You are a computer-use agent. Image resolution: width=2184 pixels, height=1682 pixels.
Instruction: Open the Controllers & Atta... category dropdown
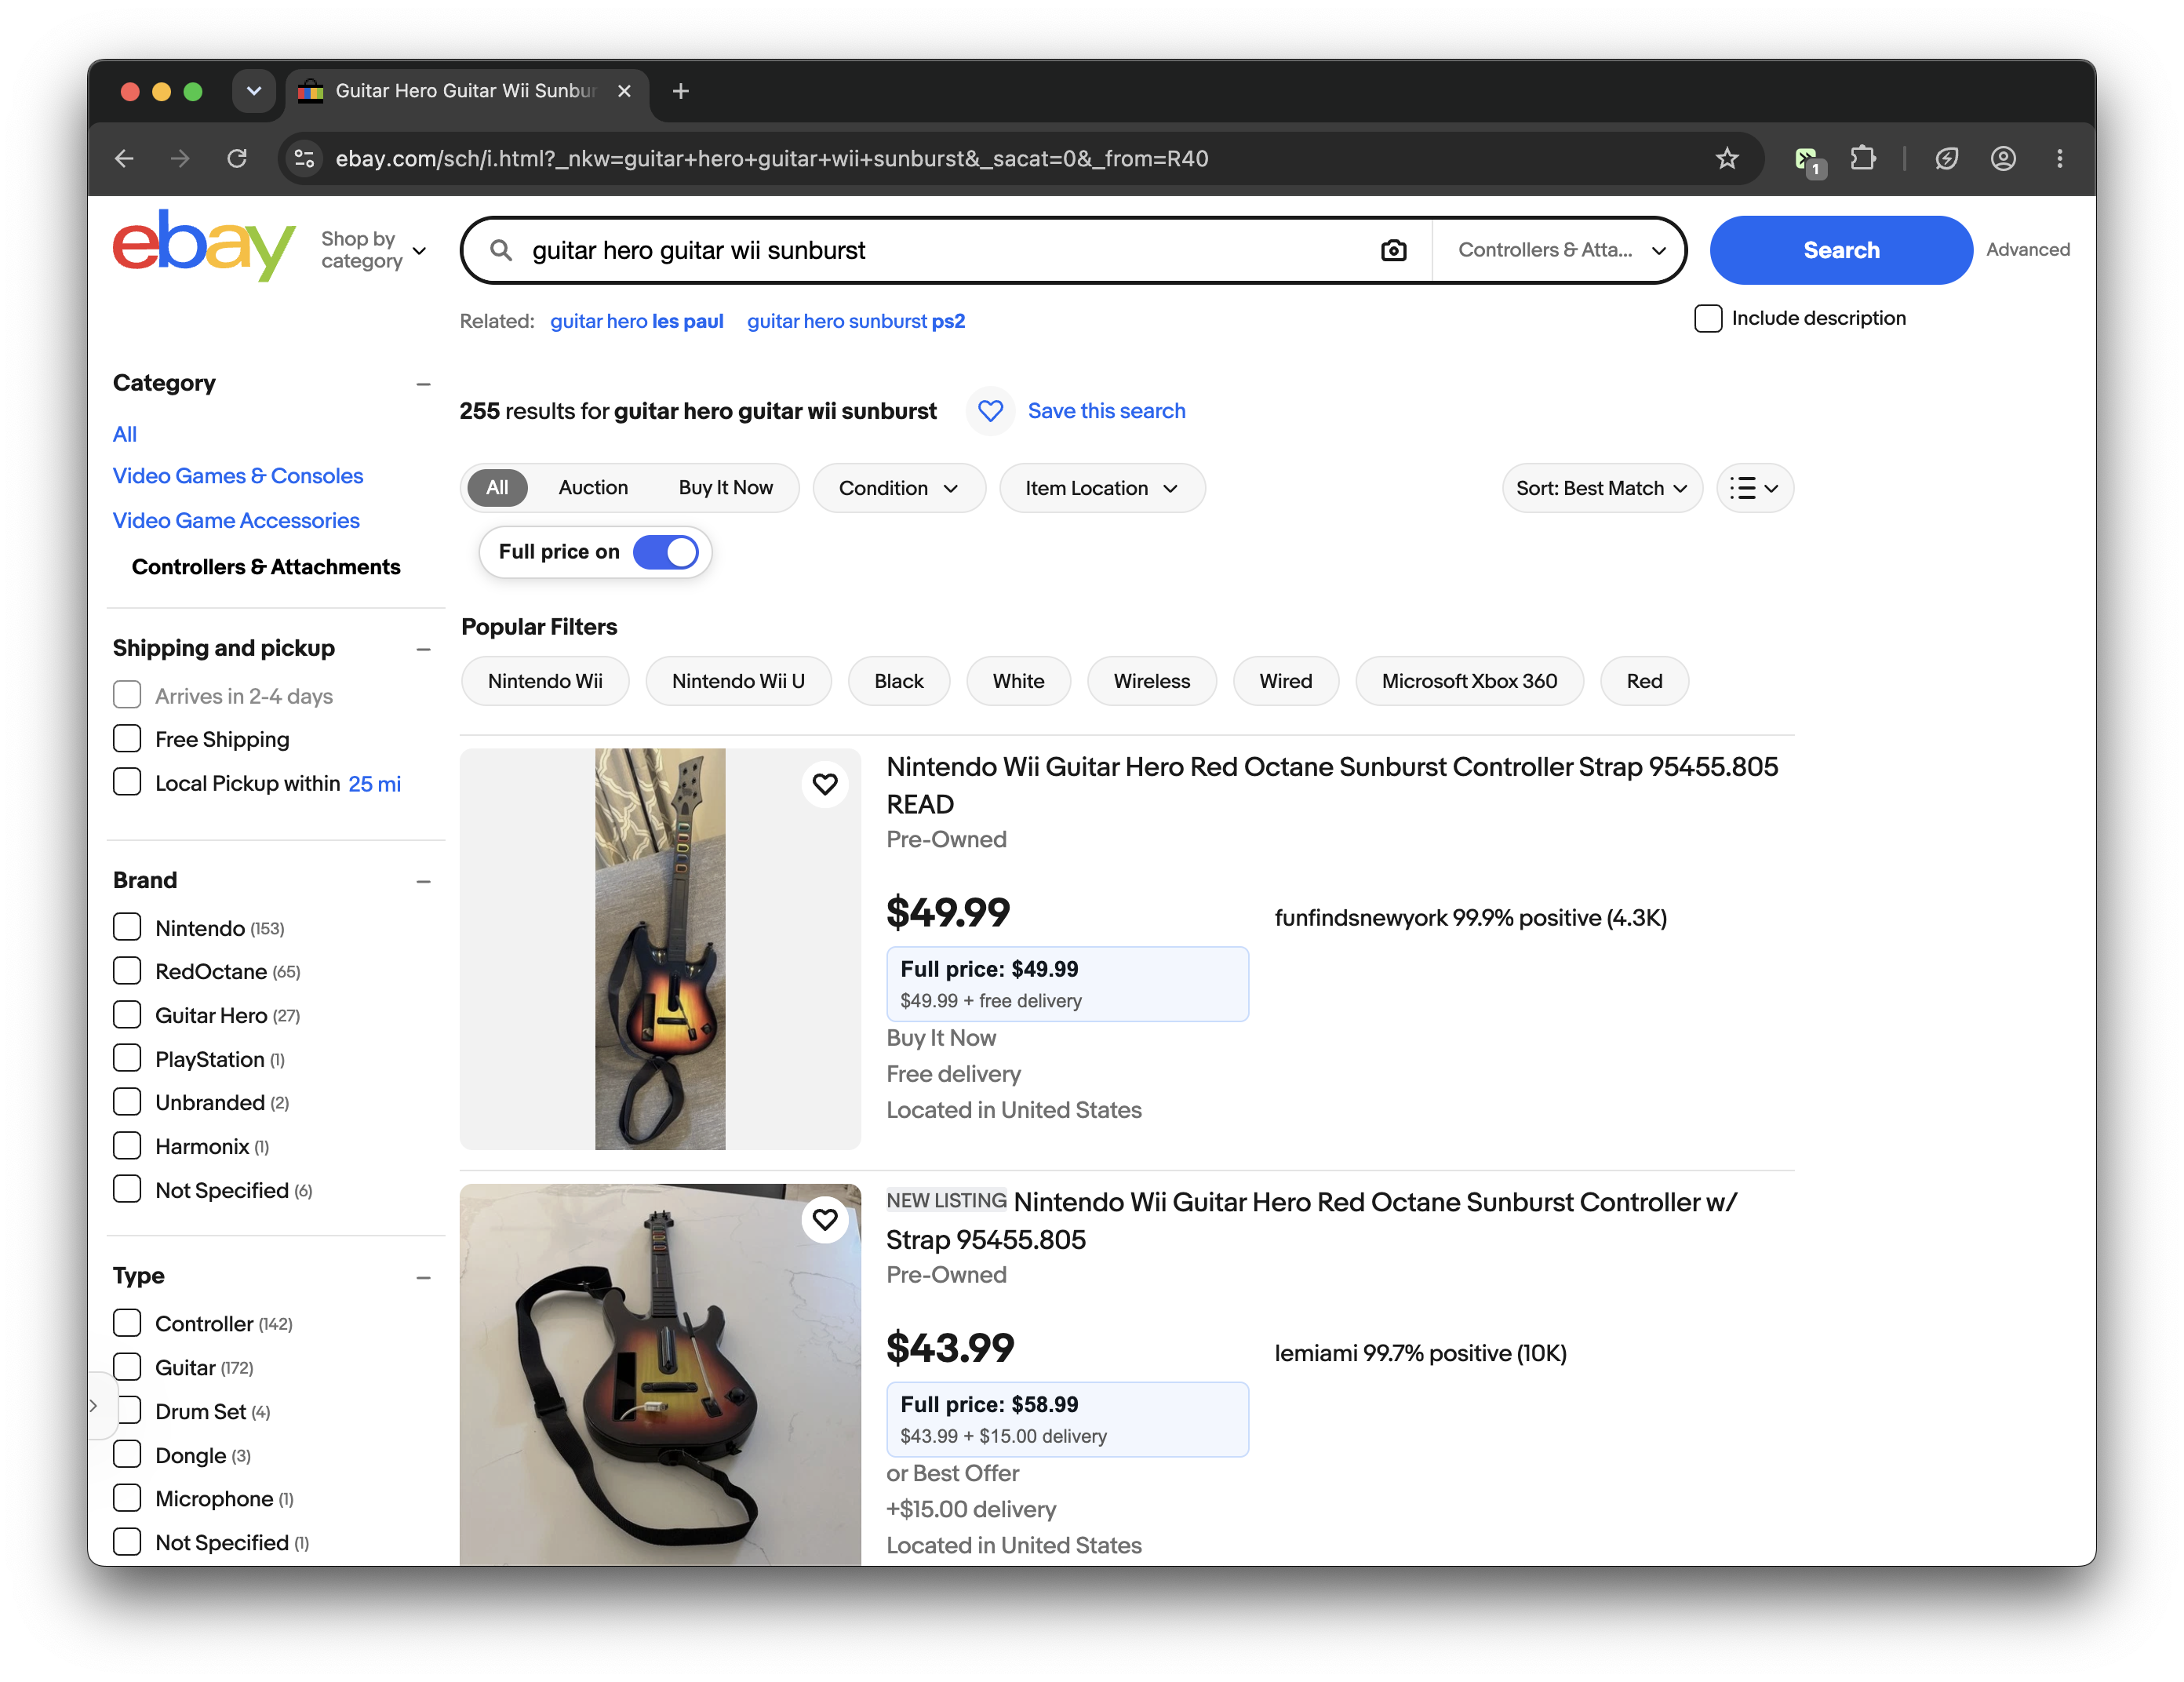pyautogui.click(x=1560, y=250)
